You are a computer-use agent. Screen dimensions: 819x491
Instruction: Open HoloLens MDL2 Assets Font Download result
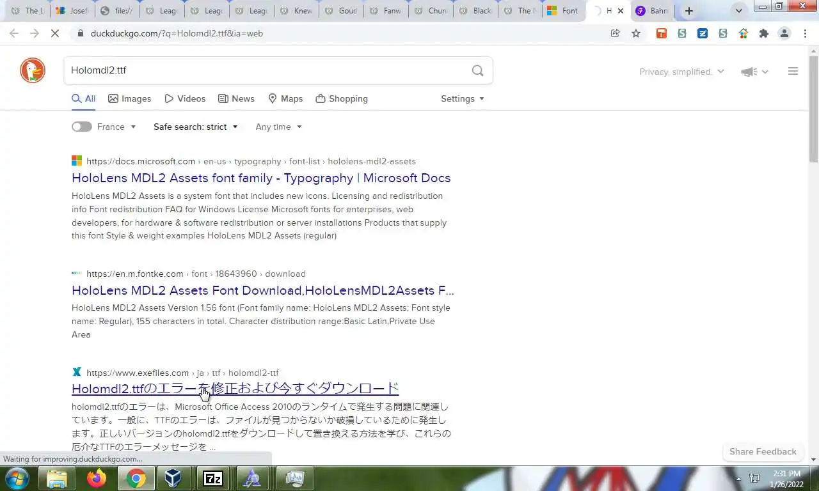point(263,290)
